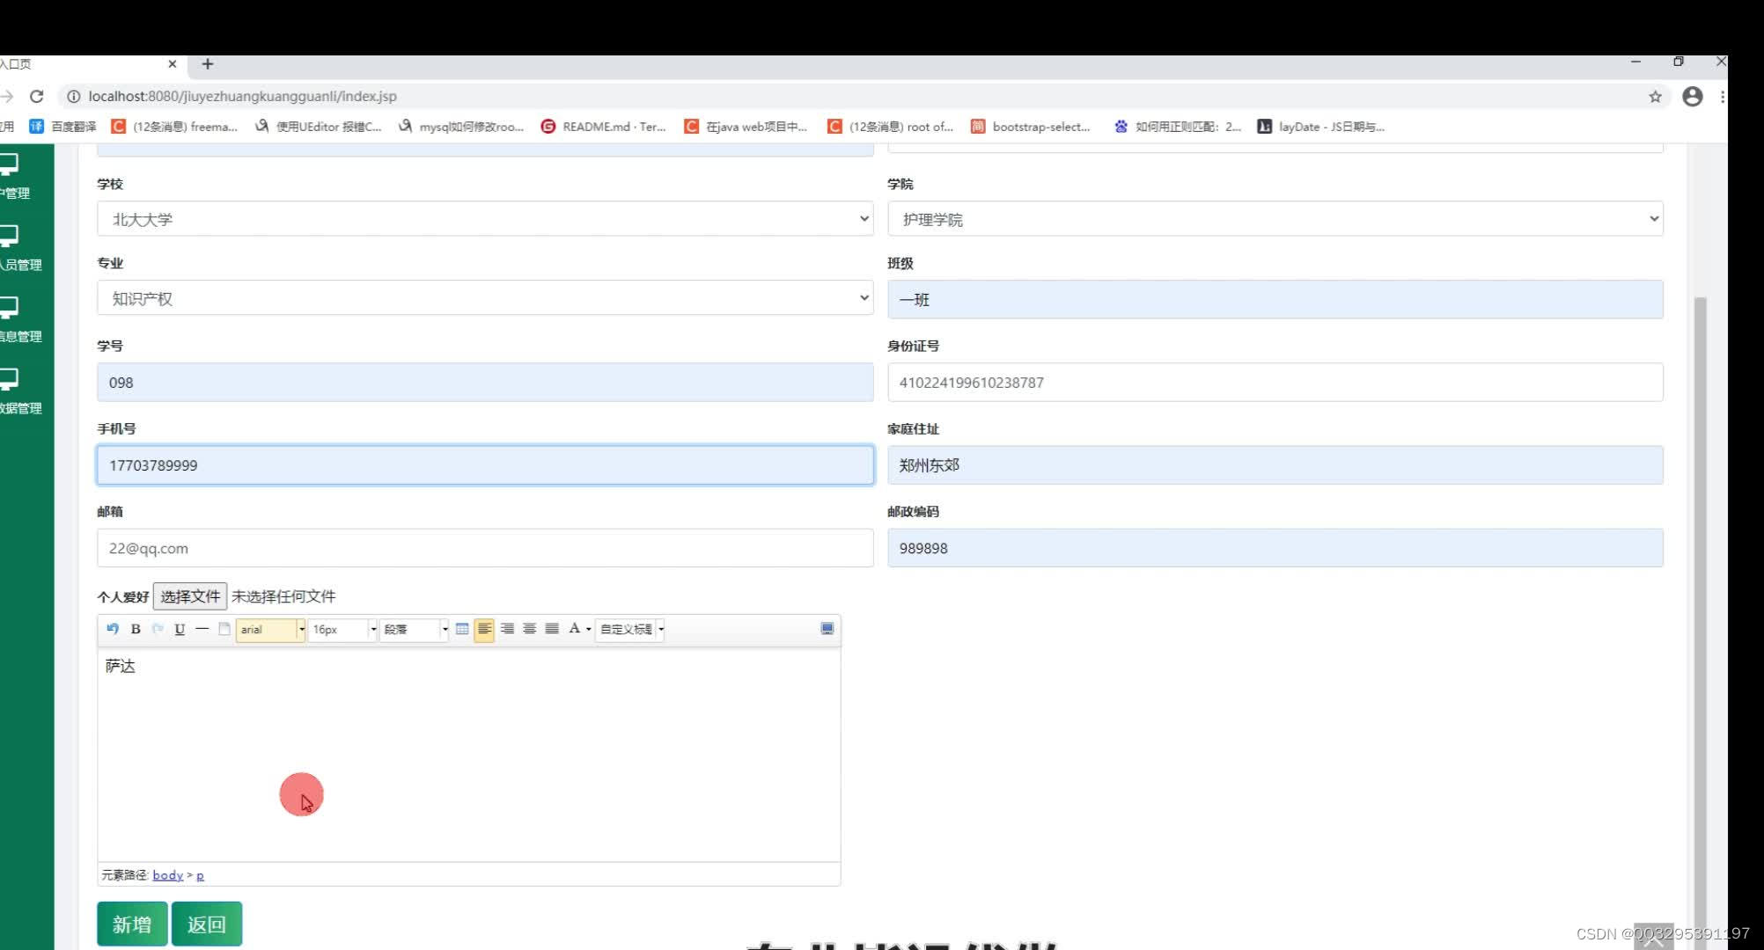Image resolution: width=1764 pixels, height=950 pixels.
Task: Focus the 邮箱 field with 22@qq.com
Action: [x=485, y=547]
